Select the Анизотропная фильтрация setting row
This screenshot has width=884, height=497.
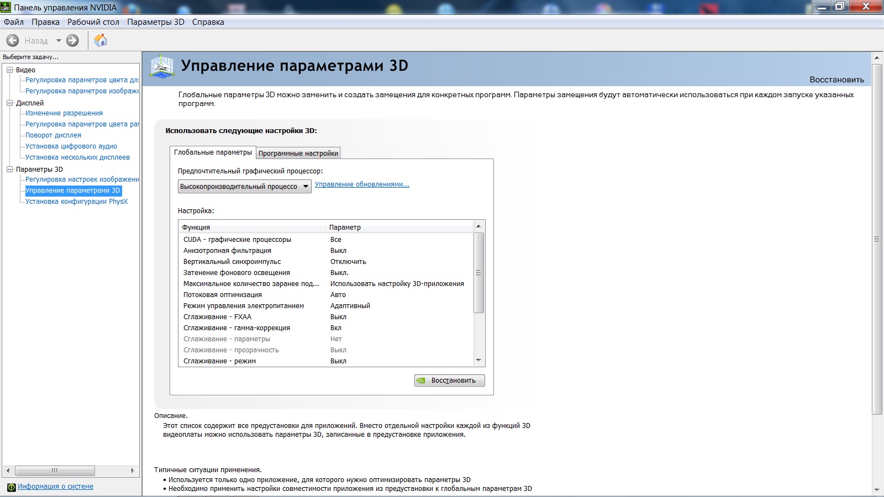(x=326, y=251)
